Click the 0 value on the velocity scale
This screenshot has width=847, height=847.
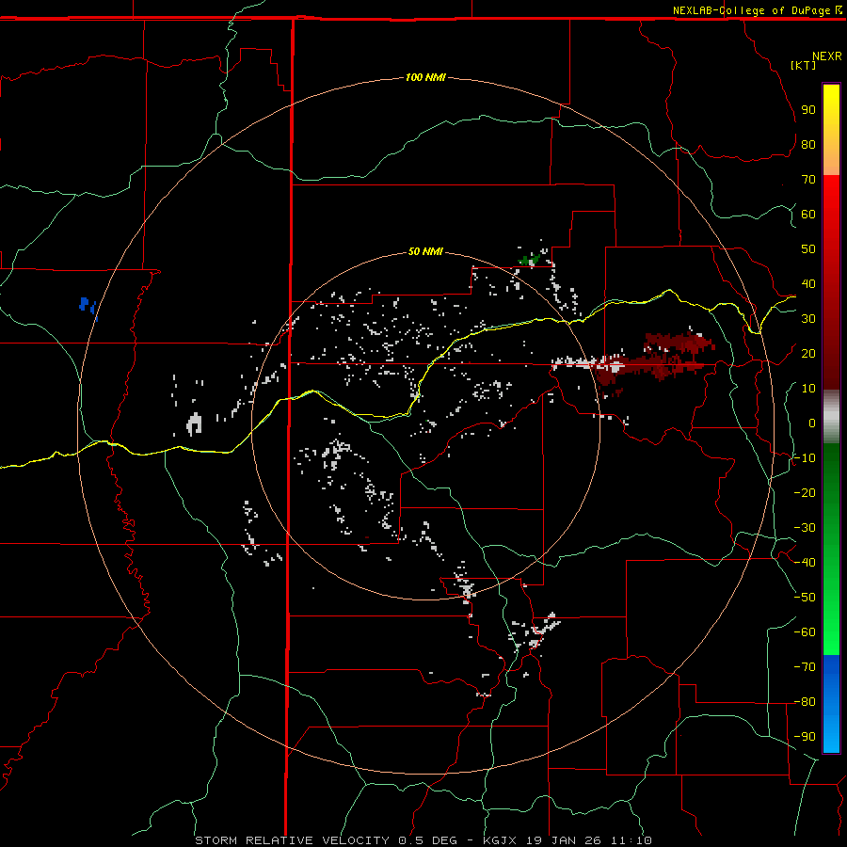click(x=812, y=423)
